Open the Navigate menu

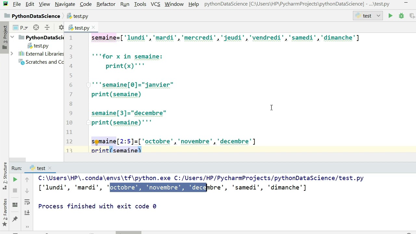pos(65,4)
